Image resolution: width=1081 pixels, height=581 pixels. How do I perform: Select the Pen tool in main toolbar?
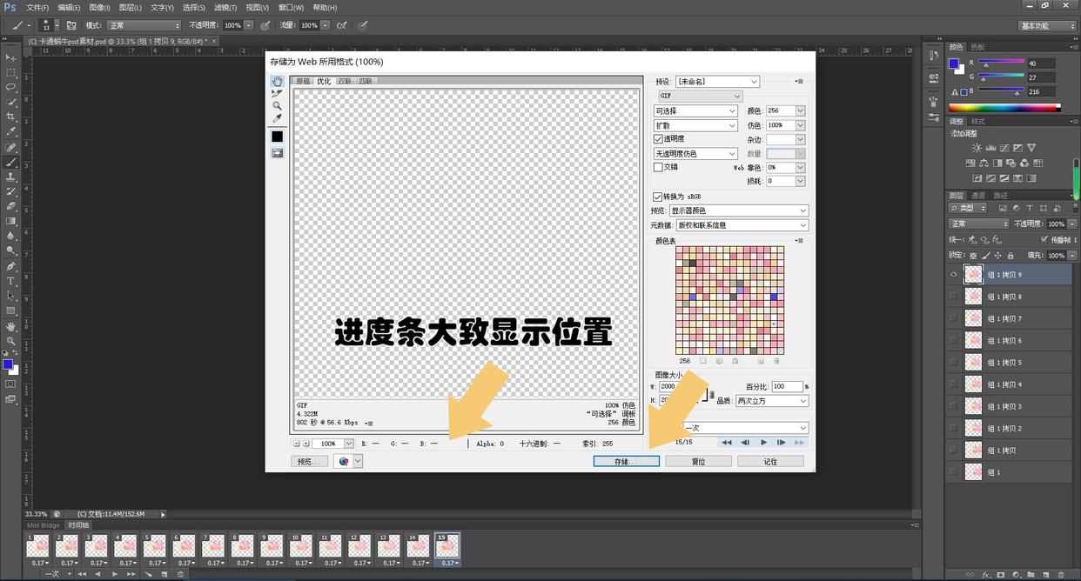point(11,266)
